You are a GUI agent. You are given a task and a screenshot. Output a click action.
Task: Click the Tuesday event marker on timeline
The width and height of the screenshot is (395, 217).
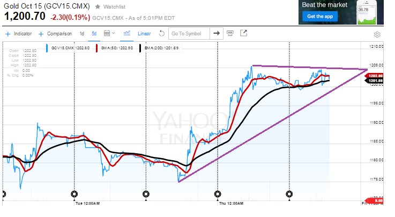tap(74, 193)
